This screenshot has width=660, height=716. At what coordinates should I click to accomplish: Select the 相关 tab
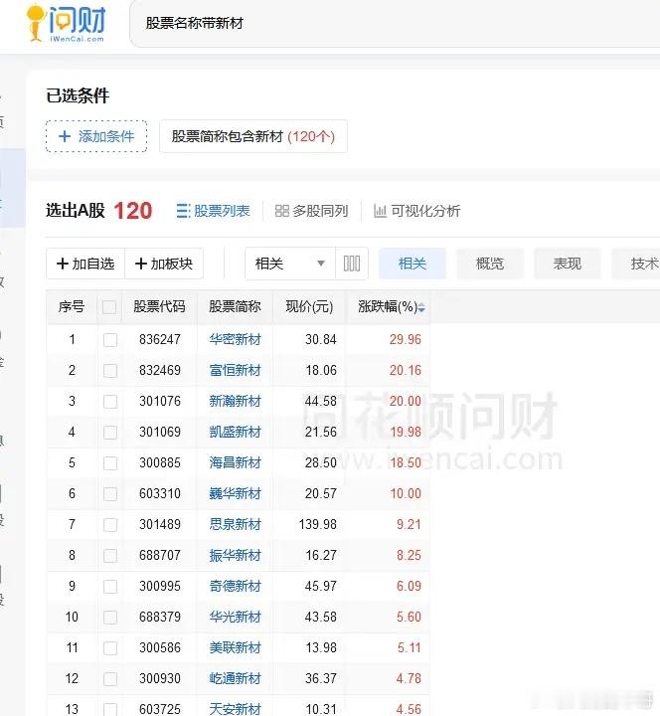pos(412,264)
